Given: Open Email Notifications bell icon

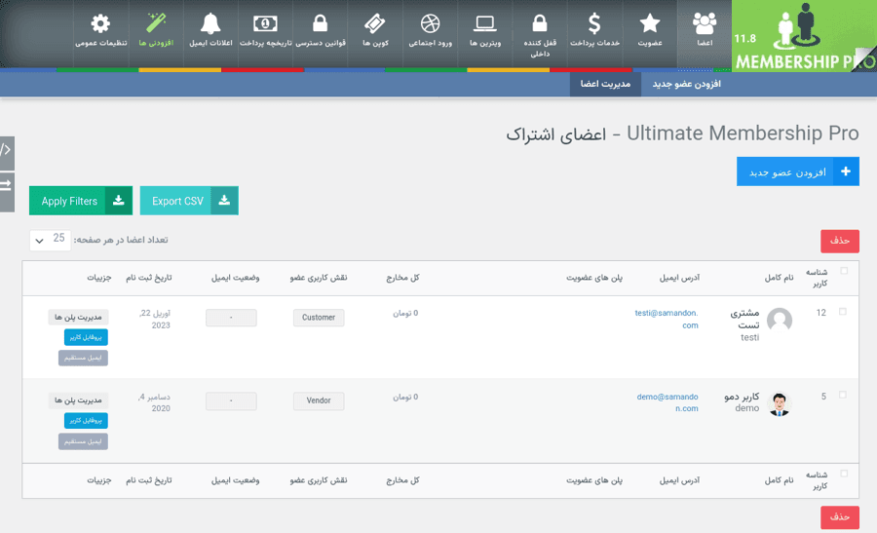Looking at the screenshot, I should [x=210, y=24].
